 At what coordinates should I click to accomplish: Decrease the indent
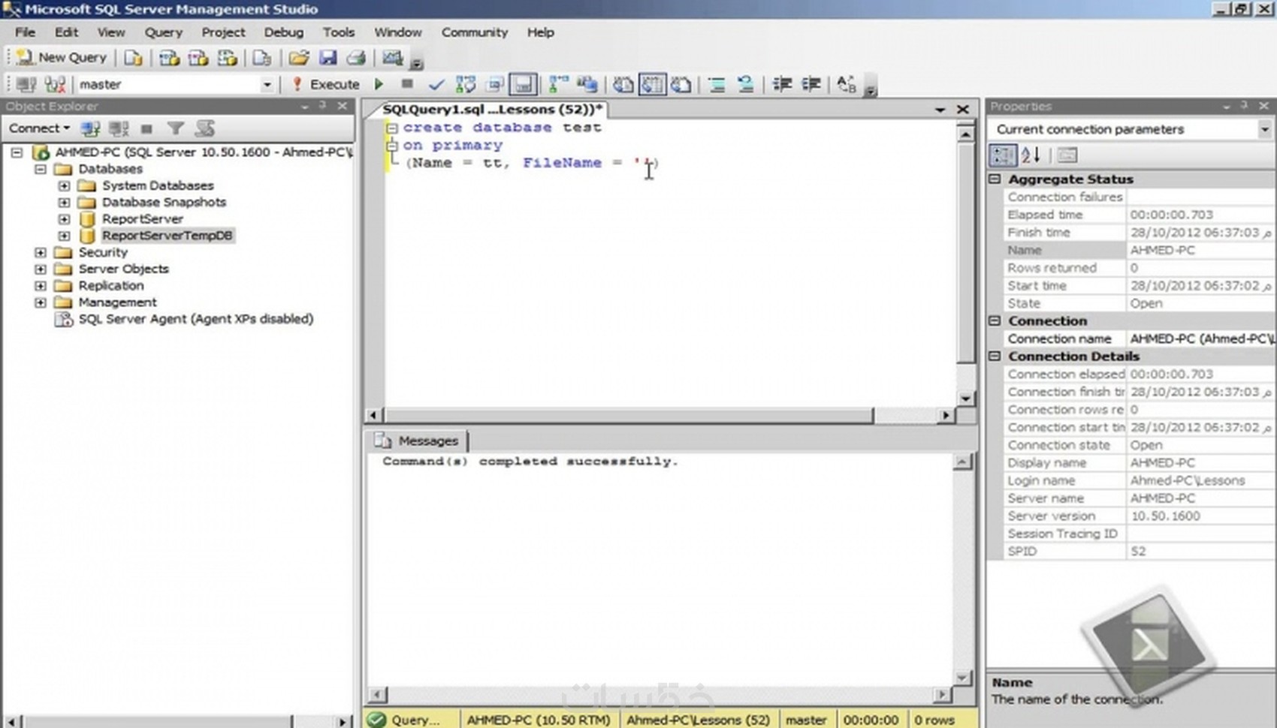coord(782,84)
